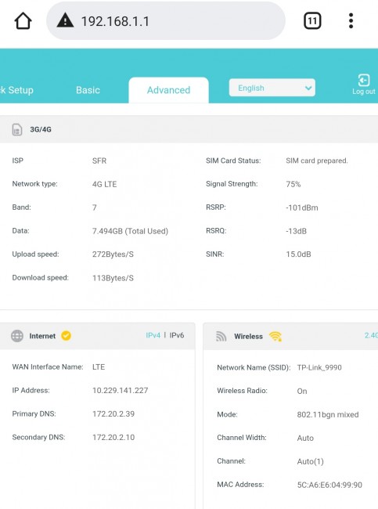Click the wireless signal icon beside Wireless
This screenshot has width=378, height=509.
point(221,336)
